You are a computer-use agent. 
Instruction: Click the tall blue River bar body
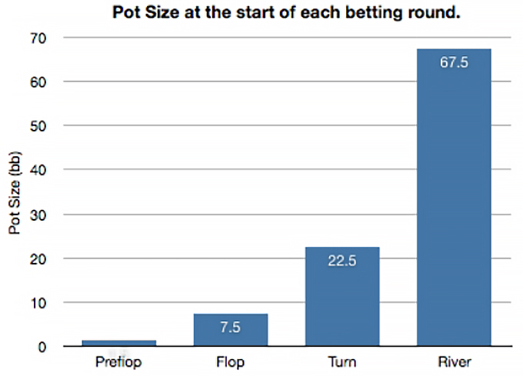point(454,208)
